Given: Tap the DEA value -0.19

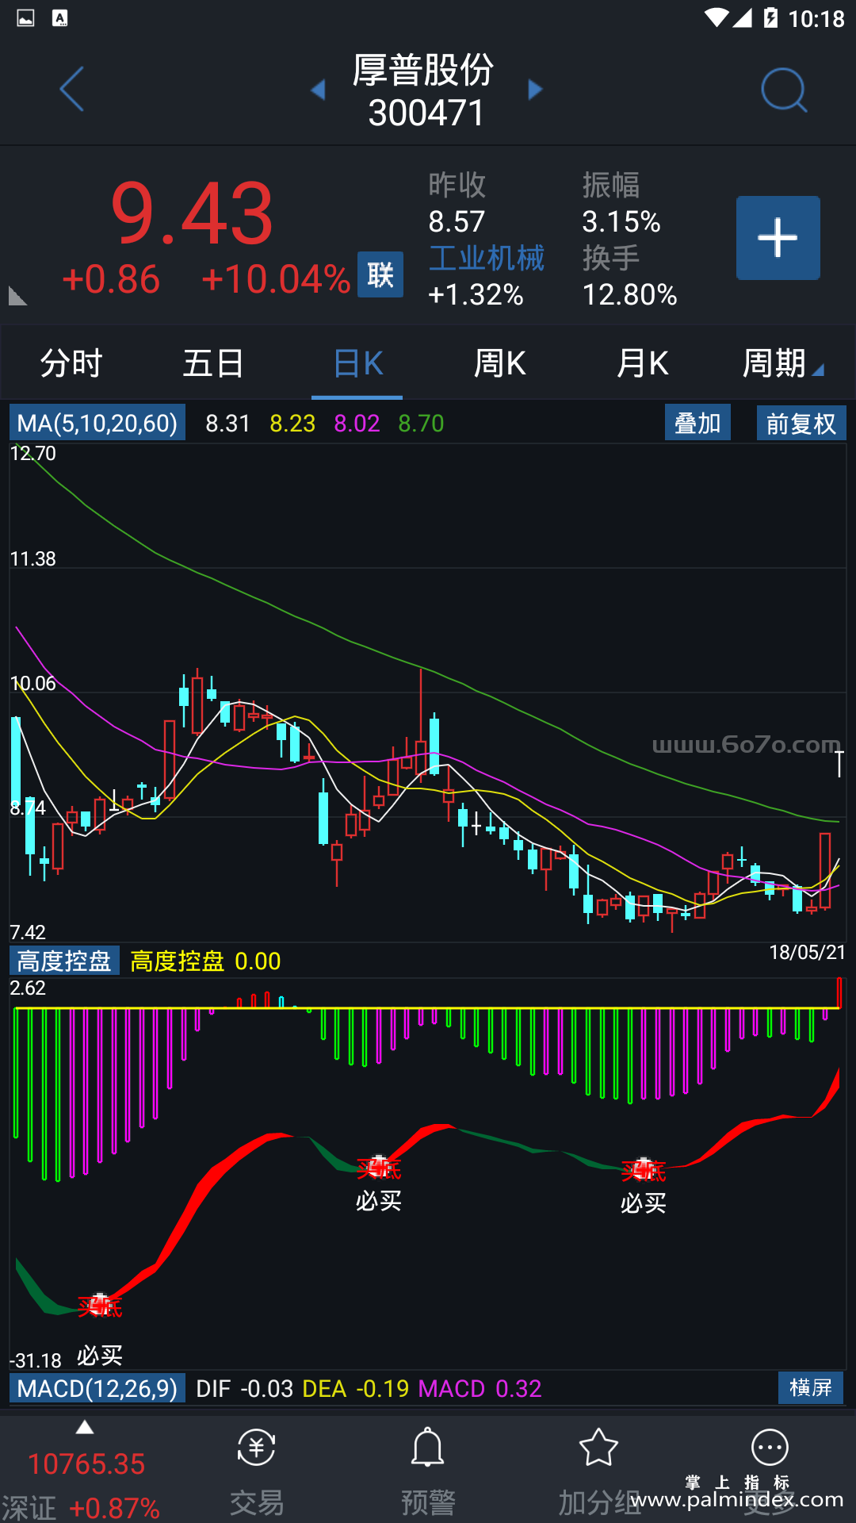Looking at the screenshot, I should pos(383,1388).
